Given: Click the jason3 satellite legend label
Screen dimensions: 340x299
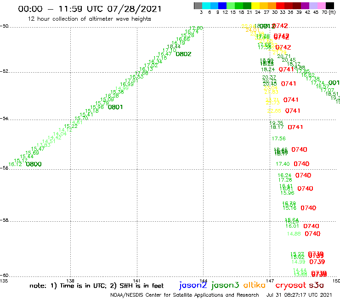Looking at the screenshot, I should 225,286.
